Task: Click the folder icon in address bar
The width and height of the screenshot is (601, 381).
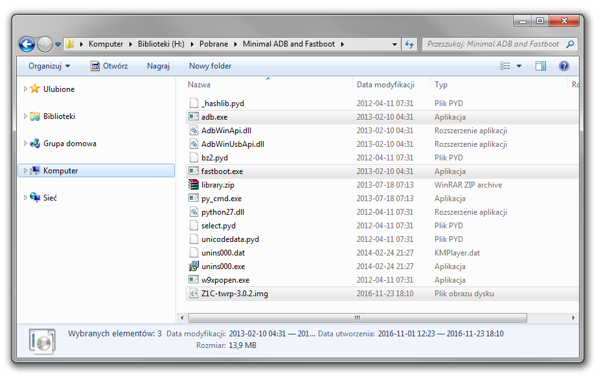Action: coord(69,43)
